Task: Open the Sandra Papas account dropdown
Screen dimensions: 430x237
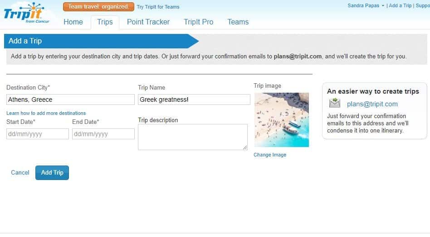Action: [366, 5]
